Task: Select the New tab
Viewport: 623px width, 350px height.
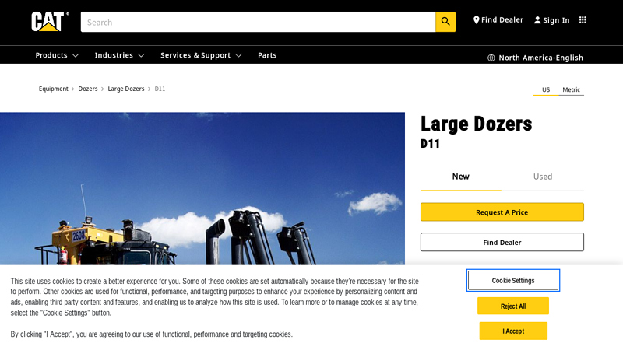Action: tap(460, 177)
